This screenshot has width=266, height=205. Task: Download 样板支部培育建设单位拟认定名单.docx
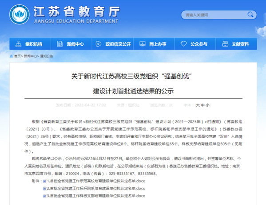click(x=96, y=196)
